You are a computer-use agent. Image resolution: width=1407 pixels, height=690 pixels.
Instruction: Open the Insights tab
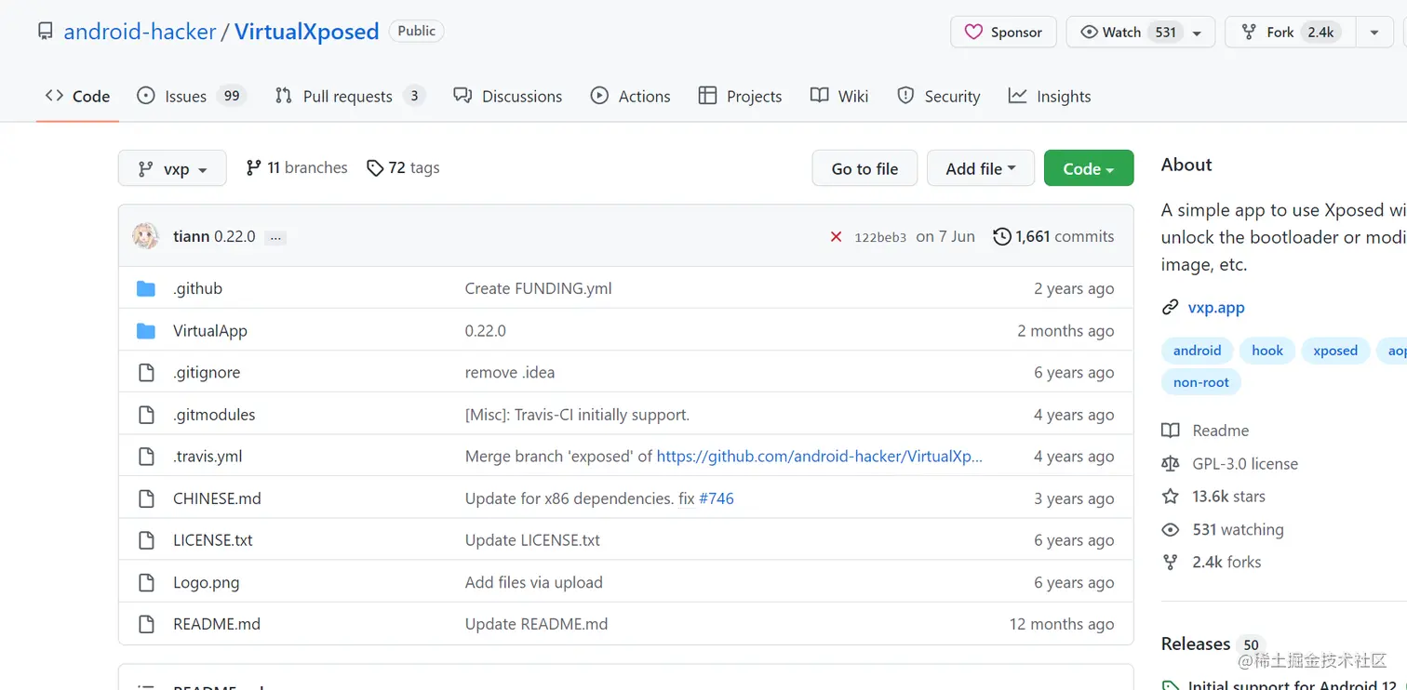pyautogui.click(x=1050, y=96)
